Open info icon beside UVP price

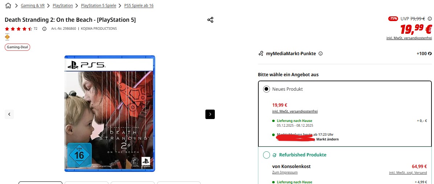[x=430, y=19]
